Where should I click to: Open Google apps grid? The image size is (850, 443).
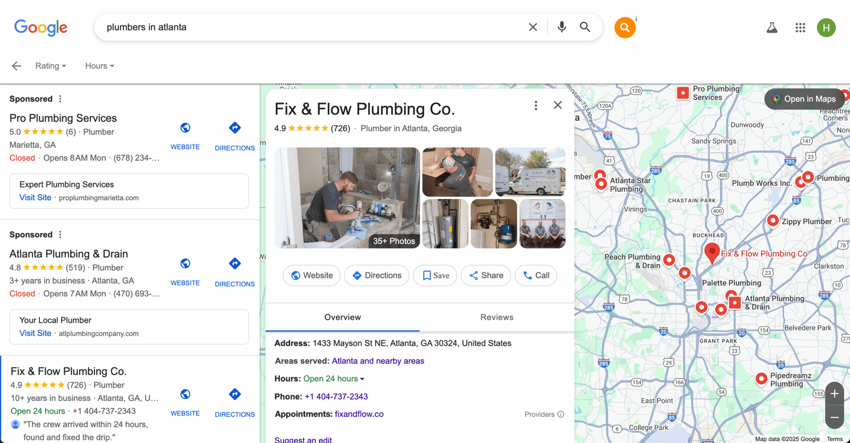tap(800, 28)
